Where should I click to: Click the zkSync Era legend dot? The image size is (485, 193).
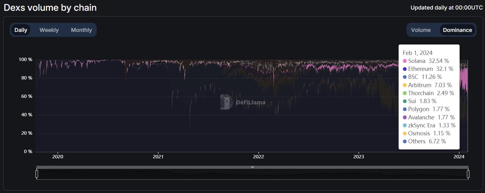point(405,125)
